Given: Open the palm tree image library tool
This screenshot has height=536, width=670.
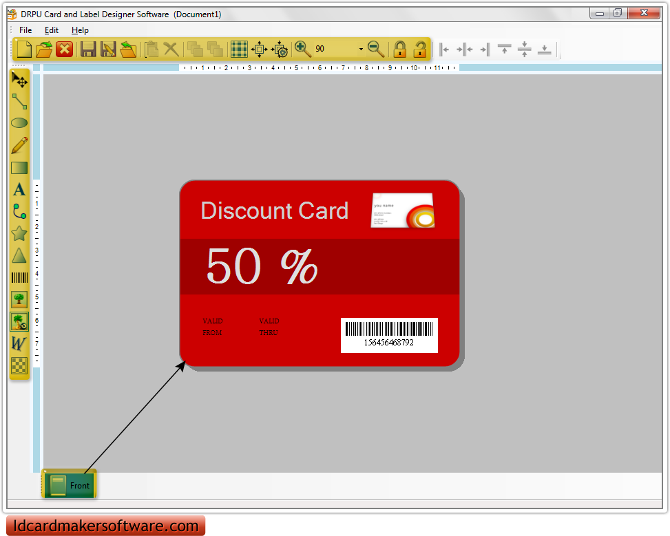Looking at the screenshot, I should [x=19, y=321].
